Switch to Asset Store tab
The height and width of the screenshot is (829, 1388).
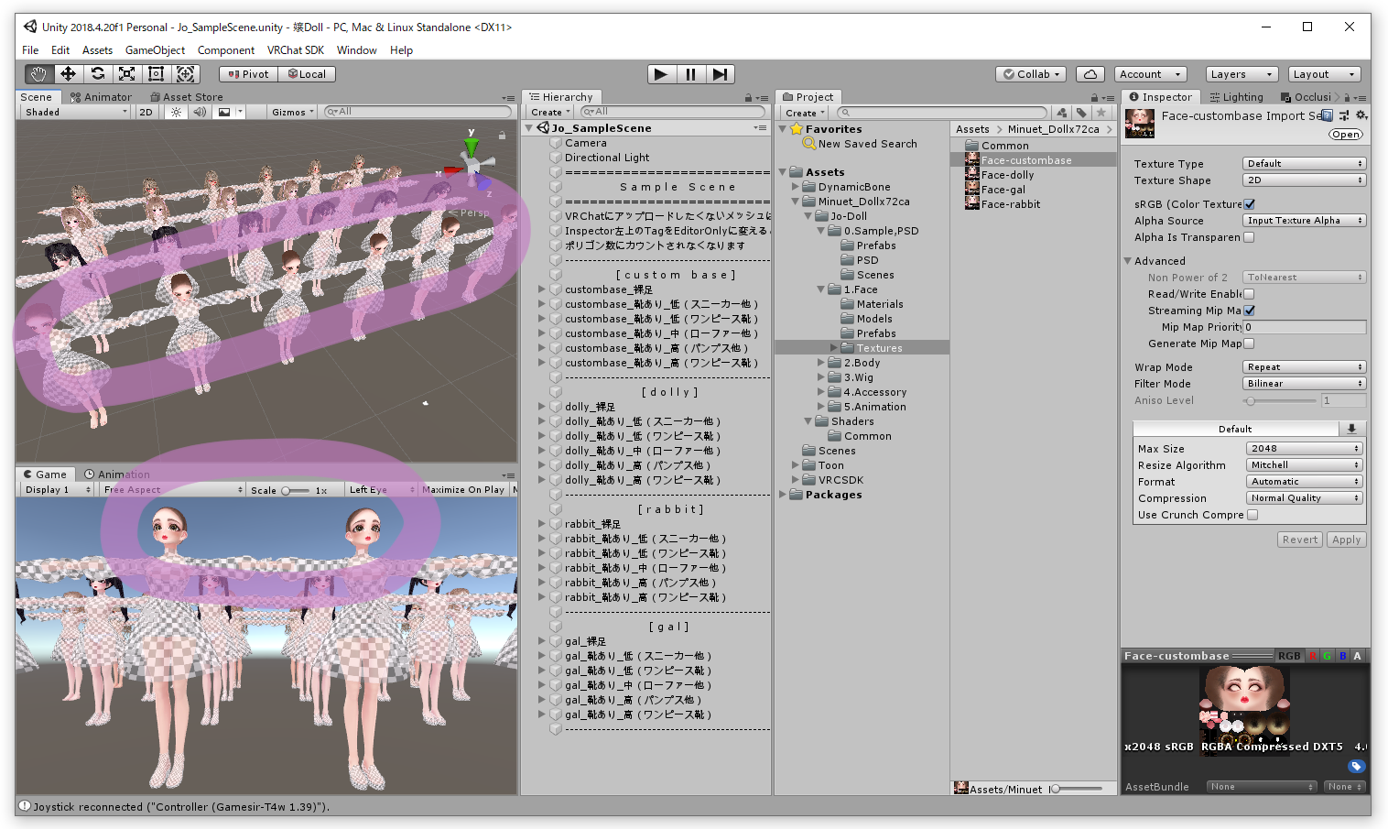point(187,97)
